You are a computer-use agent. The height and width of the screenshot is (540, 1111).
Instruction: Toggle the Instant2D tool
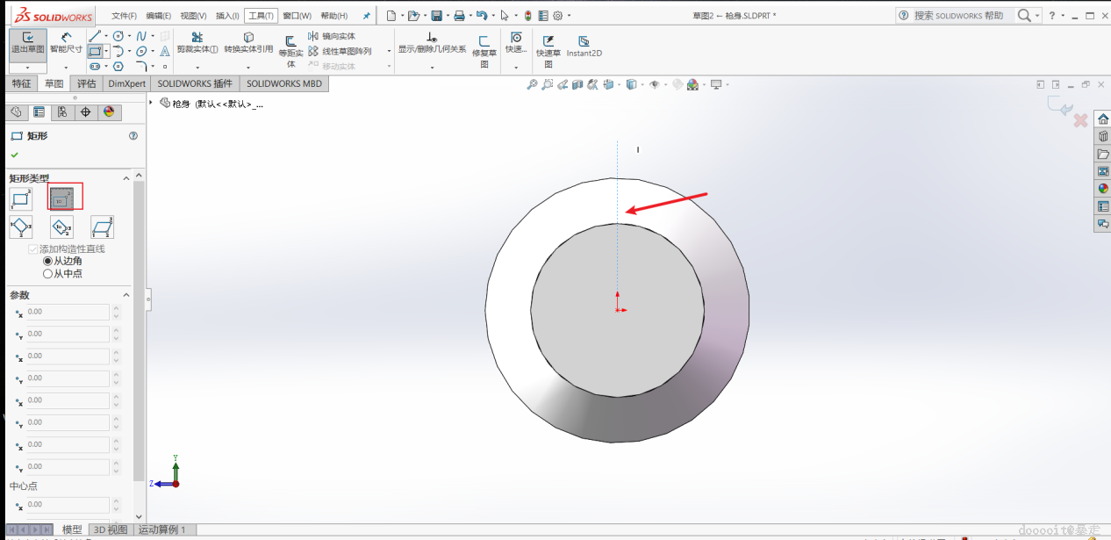click(x=584, y=47)
